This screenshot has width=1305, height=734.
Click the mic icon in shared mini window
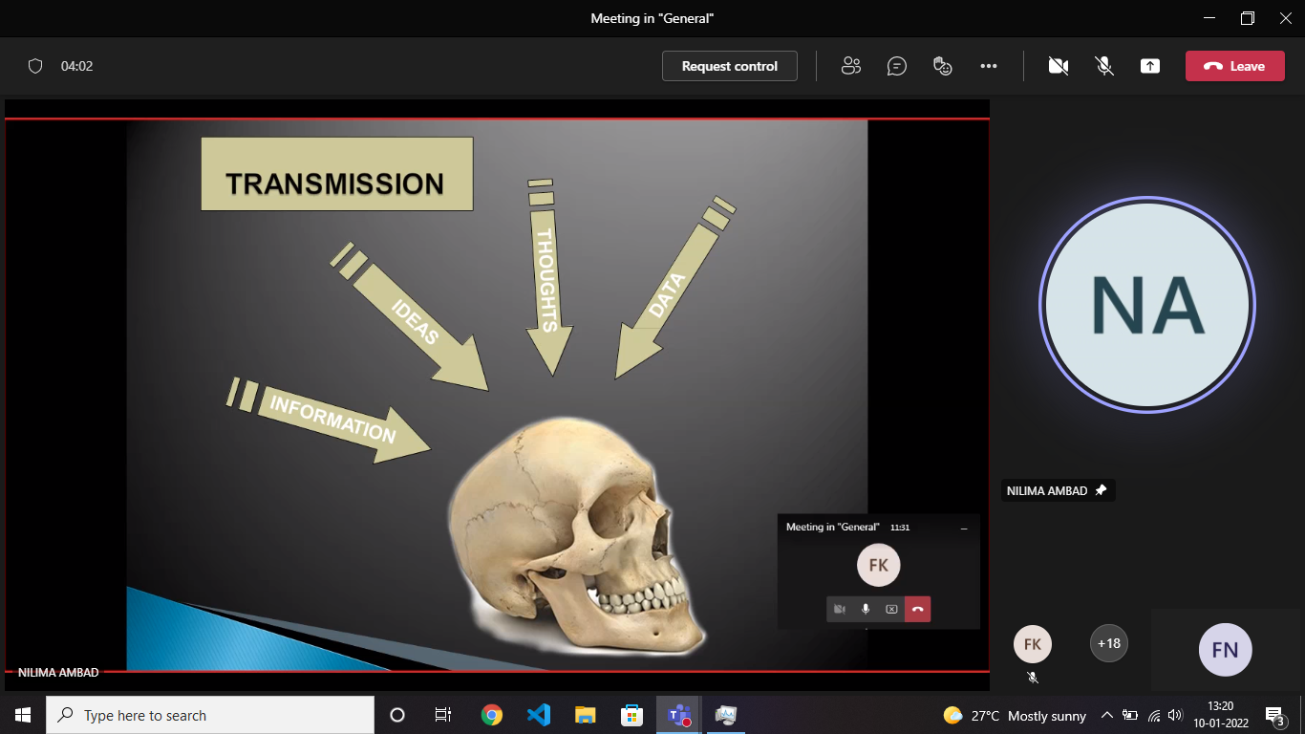tap(866, 609)
